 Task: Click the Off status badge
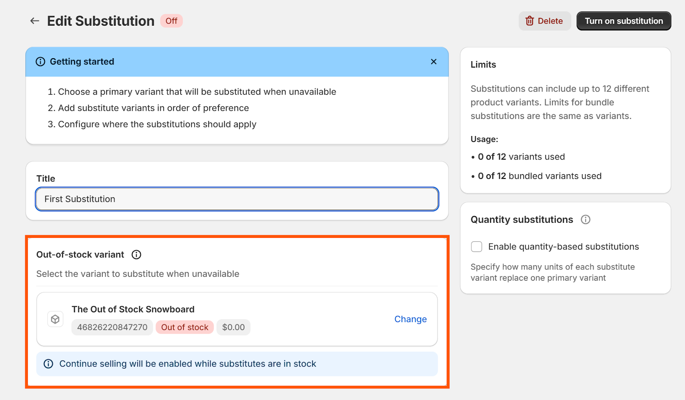[171, 21]
